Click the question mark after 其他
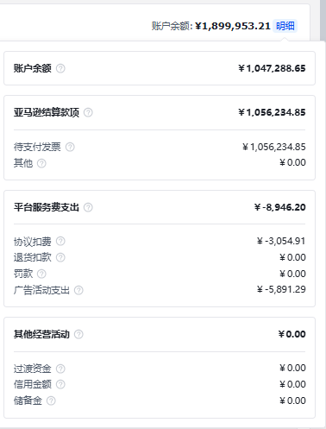The height and width of the screenshot is (429, 326). [41, 163]
